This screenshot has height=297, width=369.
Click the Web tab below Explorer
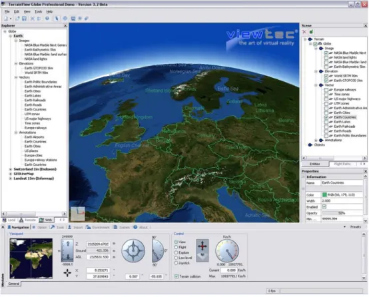(x=46, y=220)
